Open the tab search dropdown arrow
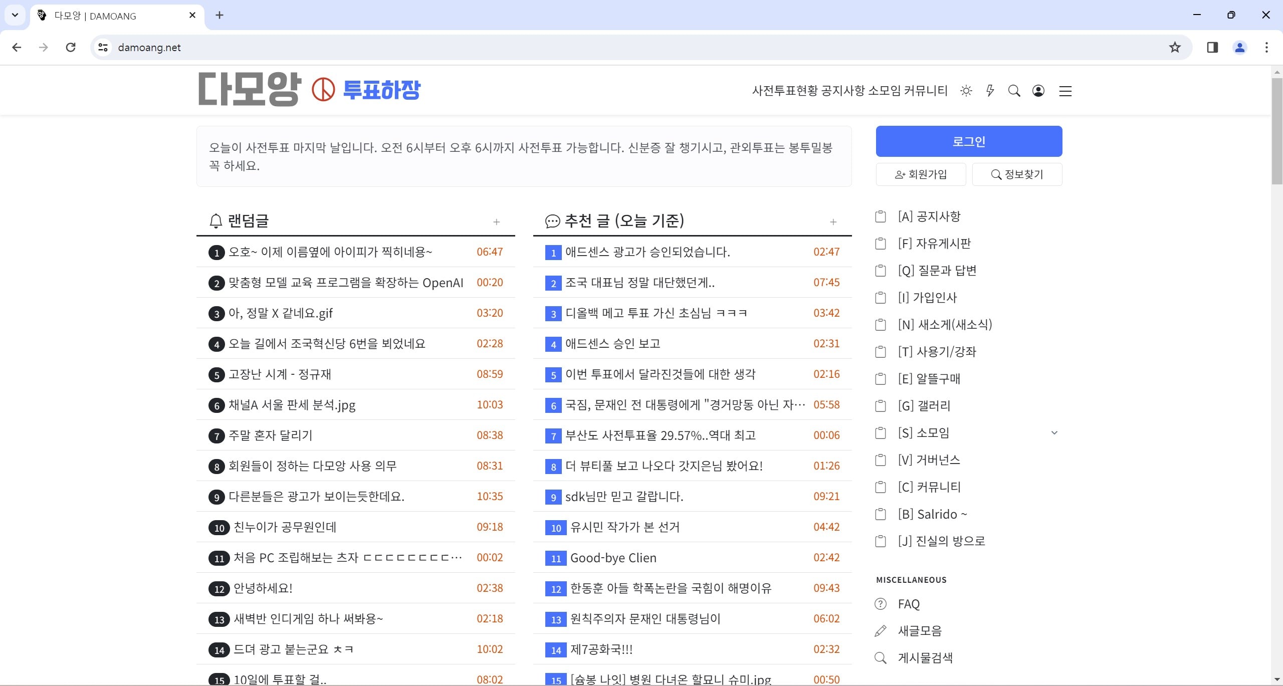The image size is (1283, 686). point(15,15)
